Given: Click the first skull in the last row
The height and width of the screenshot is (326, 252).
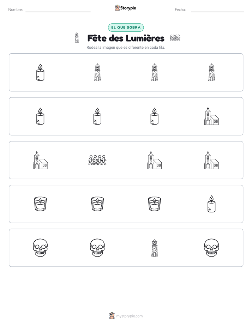Looking at the screenshot, I should point(40,248).
